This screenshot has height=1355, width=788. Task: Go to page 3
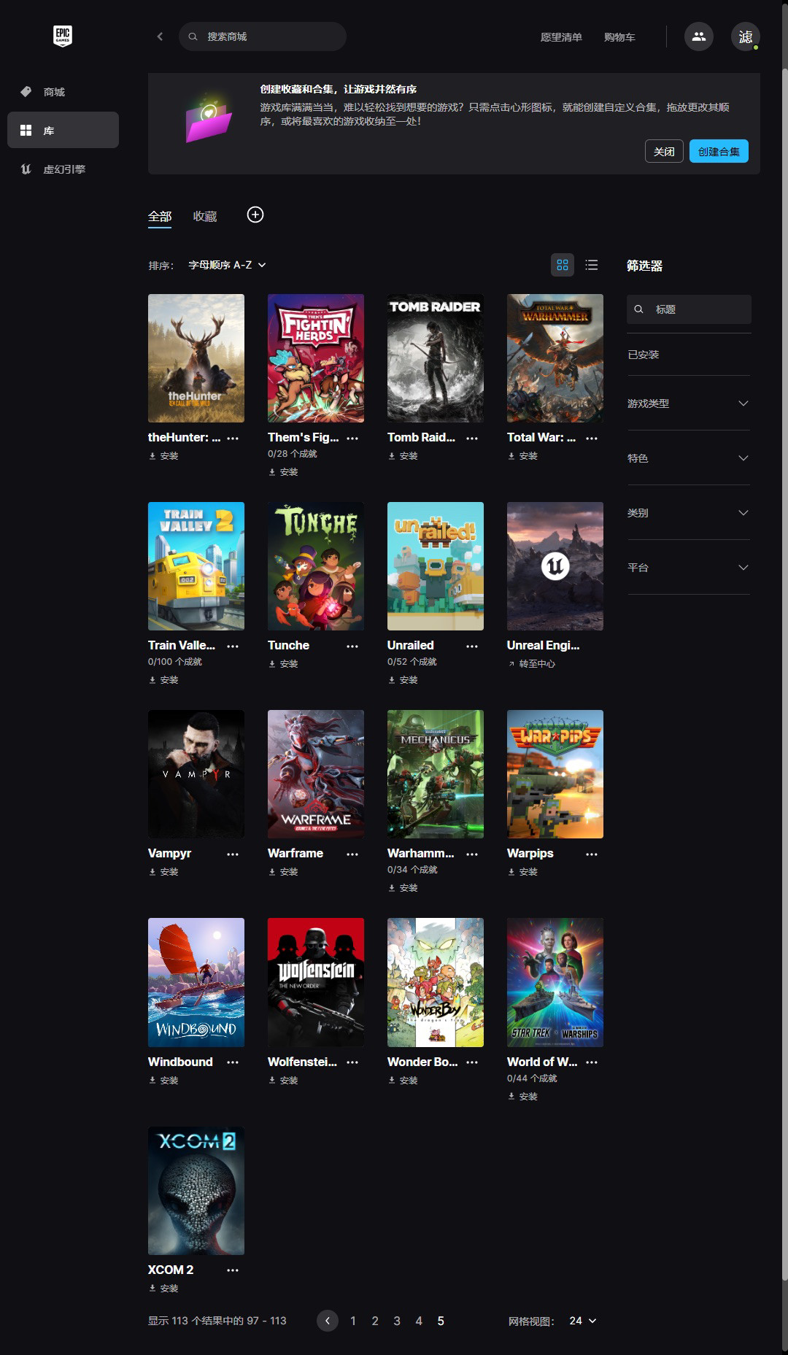point(397,1321)
